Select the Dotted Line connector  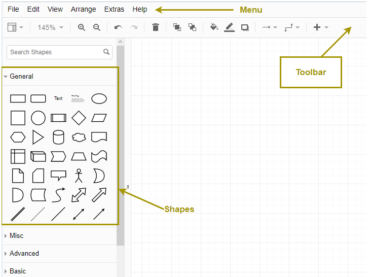(x=38, y=214)
